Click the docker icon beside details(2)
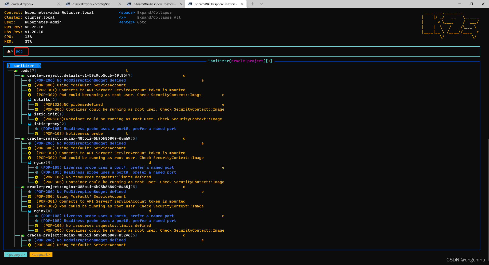This screenshot has height=265, width=489. pos(30,100)
